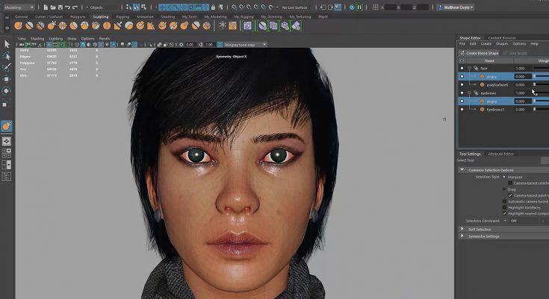This screenshot has height=299, width=549.
Task: Expand the Symmetry Settings section
Action: [462, 236]
